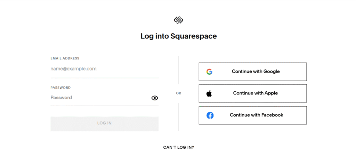Click the Google logo icon
356x150 pixels.
click(209, 72)
